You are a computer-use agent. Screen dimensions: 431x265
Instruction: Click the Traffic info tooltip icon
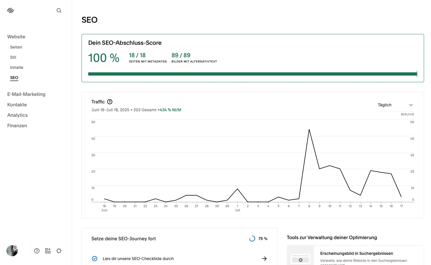(x=110, y=102)
